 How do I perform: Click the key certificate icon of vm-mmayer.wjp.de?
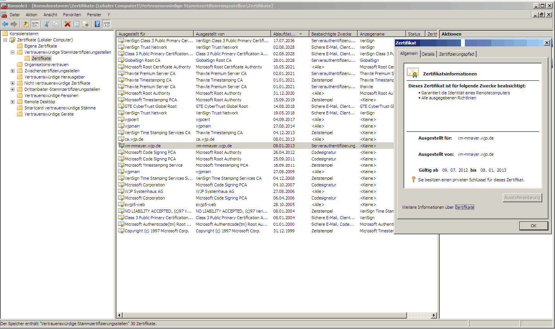(121, 146)
